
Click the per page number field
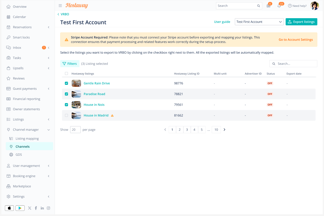(x=75, y=130)
